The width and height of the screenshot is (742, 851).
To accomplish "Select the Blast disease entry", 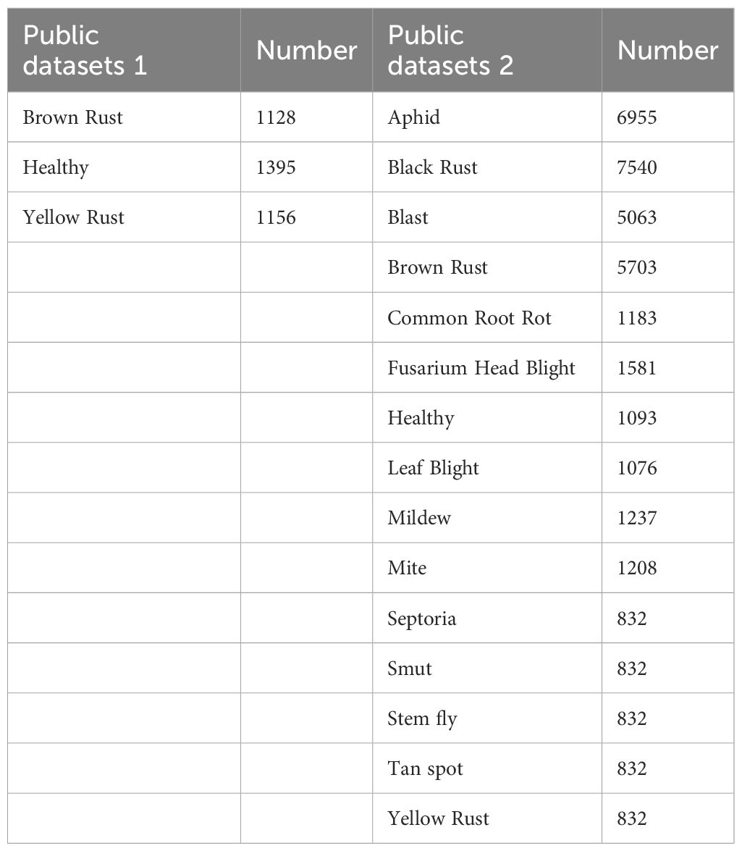I will click(x=408, y=217).
